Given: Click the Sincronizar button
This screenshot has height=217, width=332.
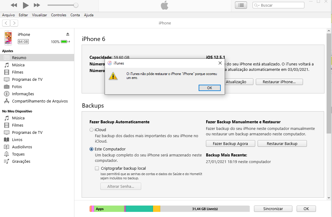Looking at the screenshot, I should (x=273, y=209).
